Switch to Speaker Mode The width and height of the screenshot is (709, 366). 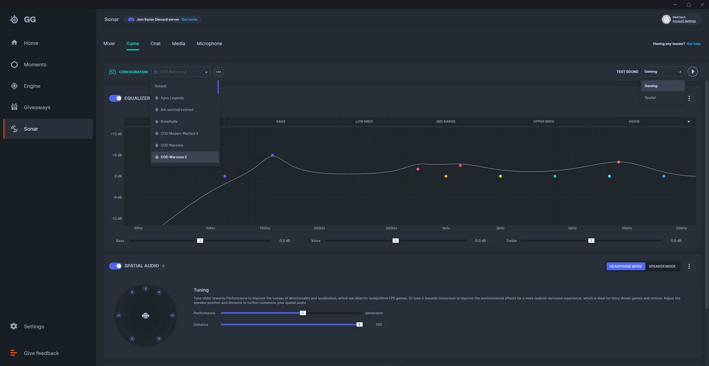point(662,266)
